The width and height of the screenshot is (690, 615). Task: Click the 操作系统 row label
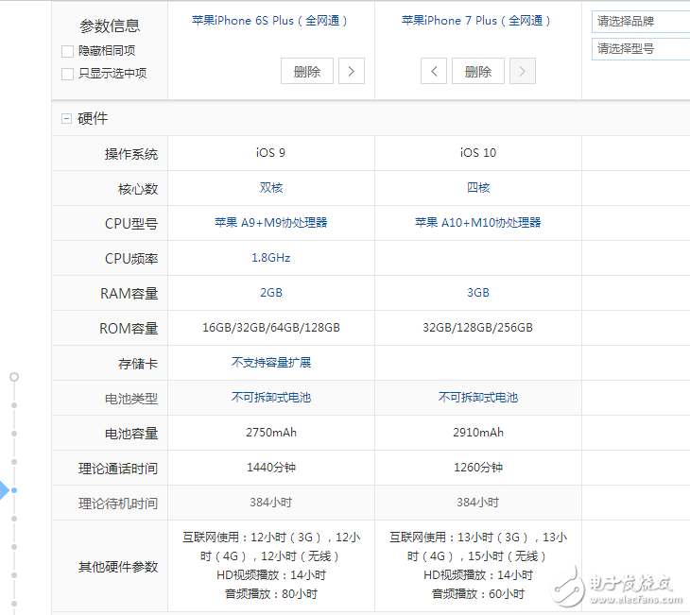pyautogui.click(x=131, y=154)
